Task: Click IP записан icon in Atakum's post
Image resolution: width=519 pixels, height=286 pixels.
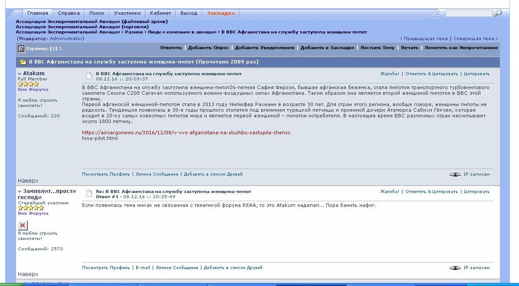Action: (x=455, y=174)
